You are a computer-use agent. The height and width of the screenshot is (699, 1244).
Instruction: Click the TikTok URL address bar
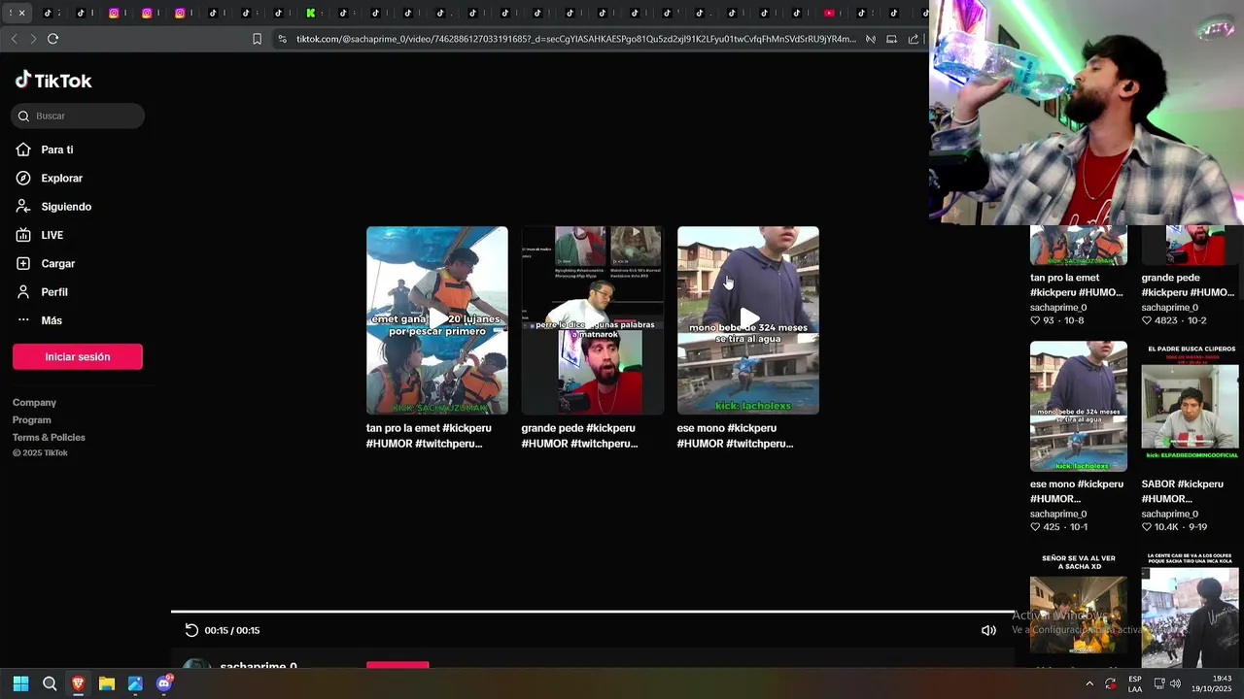coord(576,39)
